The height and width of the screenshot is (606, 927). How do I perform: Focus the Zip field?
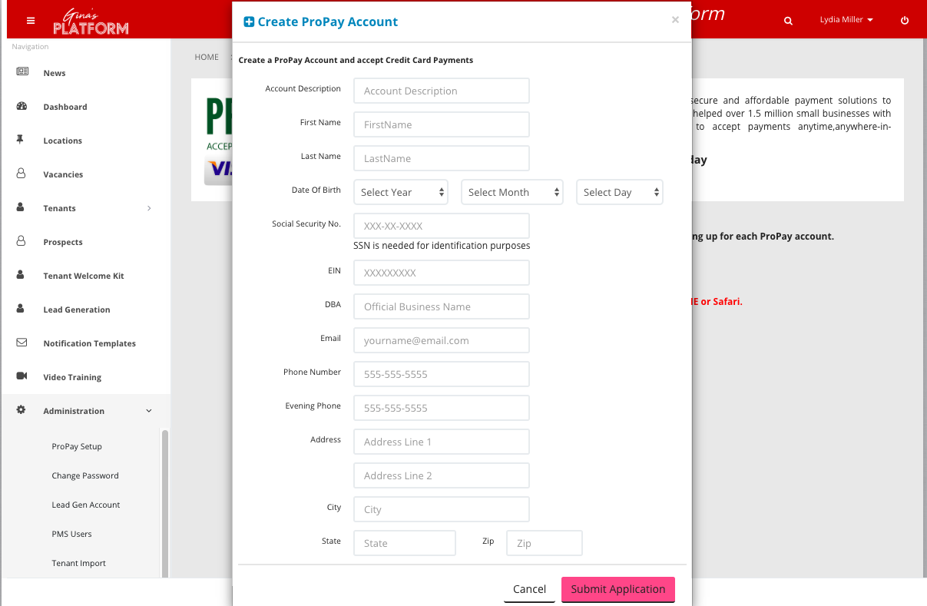[x=545, y=543]
